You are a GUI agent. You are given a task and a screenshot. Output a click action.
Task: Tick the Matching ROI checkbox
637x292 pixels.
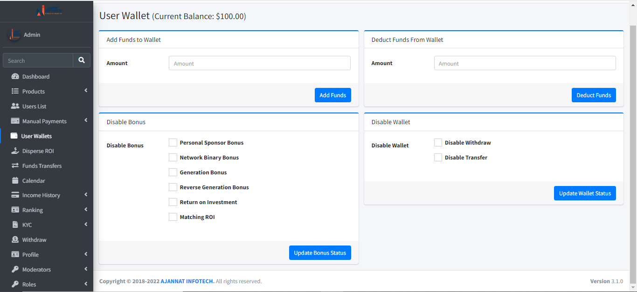173,217
